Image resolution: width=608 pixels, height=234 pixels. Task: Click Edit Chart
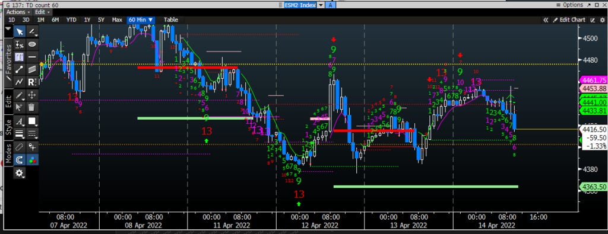569,20
